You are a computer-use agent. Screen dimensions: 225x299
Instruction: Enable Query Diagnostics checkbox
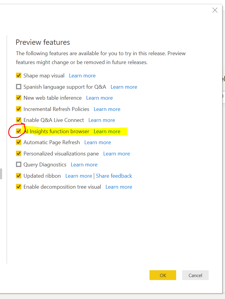click(x=19, y=165)
